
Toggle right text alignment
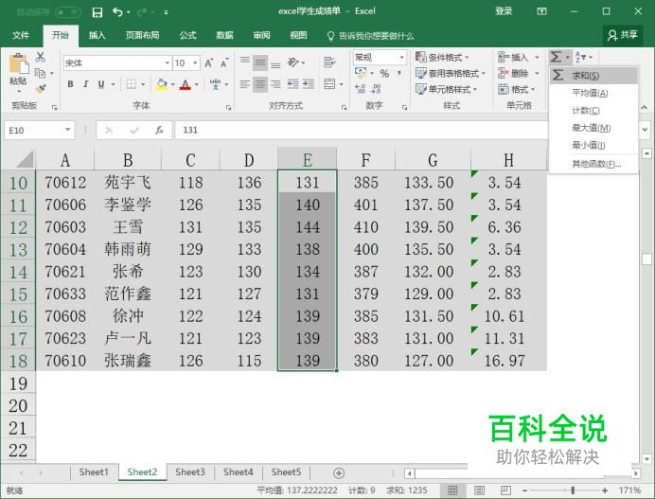275,84
